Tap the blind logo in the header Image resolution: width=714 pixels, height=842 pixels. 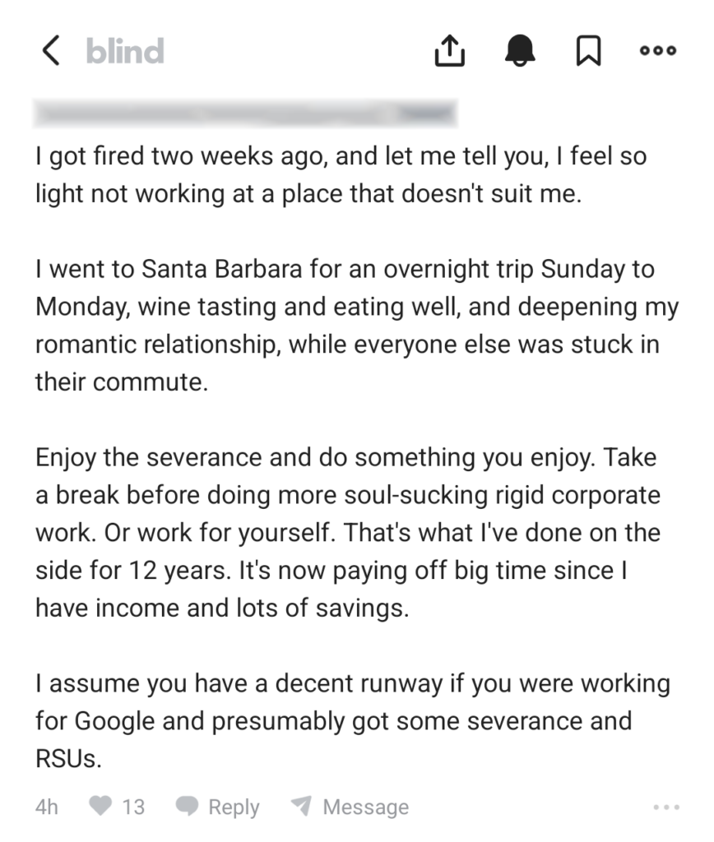point(125,51)
